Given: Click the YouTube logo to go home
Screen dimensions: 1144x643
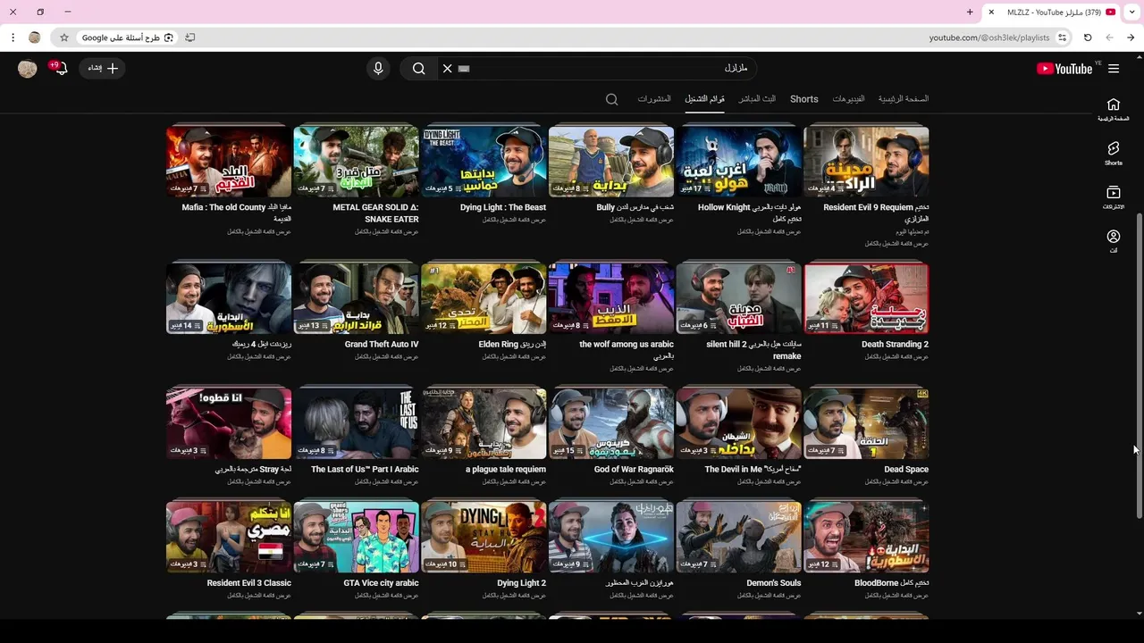Looking at the screenshot, I should [x=1064, y=69].
